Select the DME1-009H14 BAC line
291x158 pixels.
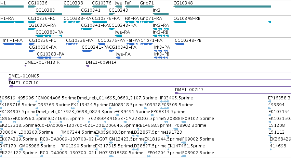coord(188,66)
